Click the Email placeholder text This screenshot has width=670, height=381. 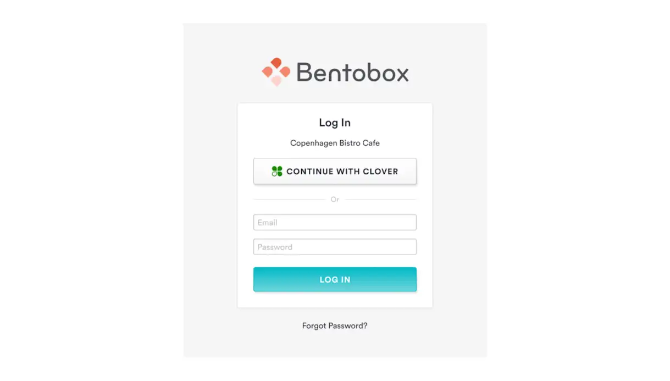click(x=268, y=223)
